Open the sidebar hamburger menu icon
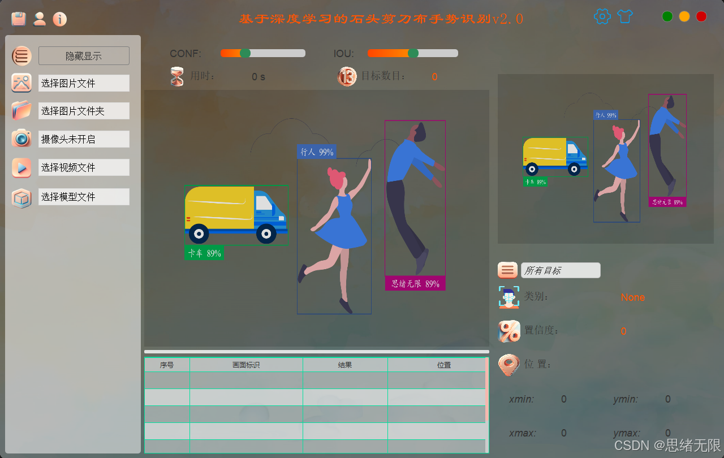Viewport: 724px width, 458px height. pos(21,56)
